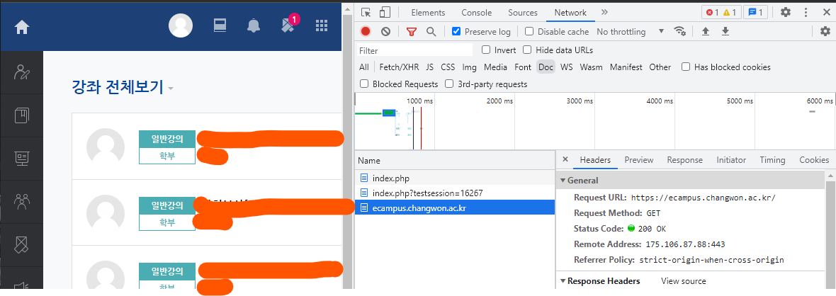836x296 pixels.
Task: Open the Cookies tab
Action: [813, 160]
